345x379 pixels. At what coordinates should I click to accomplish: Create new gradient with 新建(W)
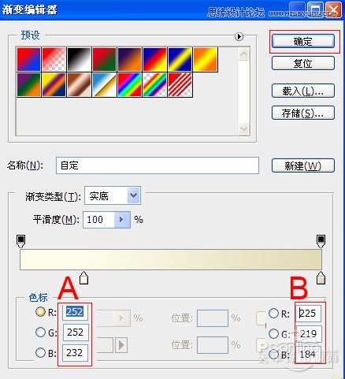(x=303, y=165)
